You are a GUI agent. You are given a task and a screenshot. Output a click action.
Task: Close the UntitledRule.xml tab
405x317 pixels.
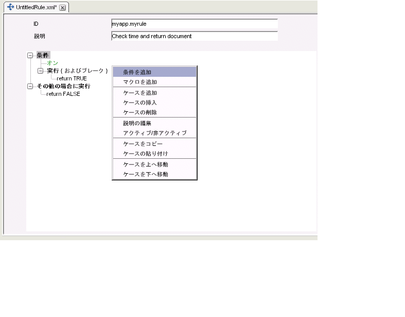(62, 8)
